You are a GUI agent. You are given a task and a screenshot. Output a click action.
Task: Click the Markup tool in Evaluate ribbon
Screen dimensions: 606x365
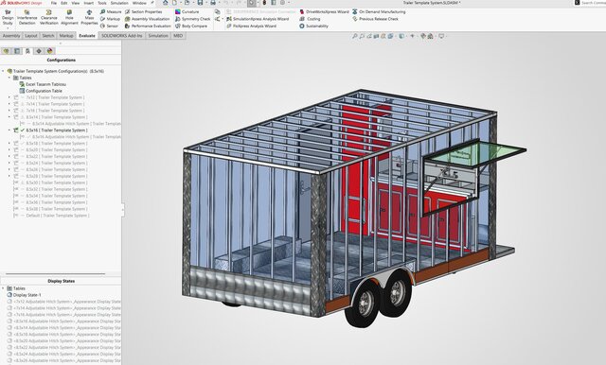click(x=110, y=19)
